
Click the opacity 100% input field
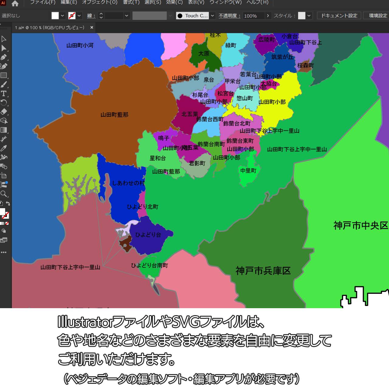click(253, 16)
